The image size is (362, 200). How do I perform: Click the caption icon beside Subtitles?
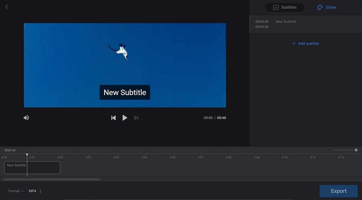(276, 7)
